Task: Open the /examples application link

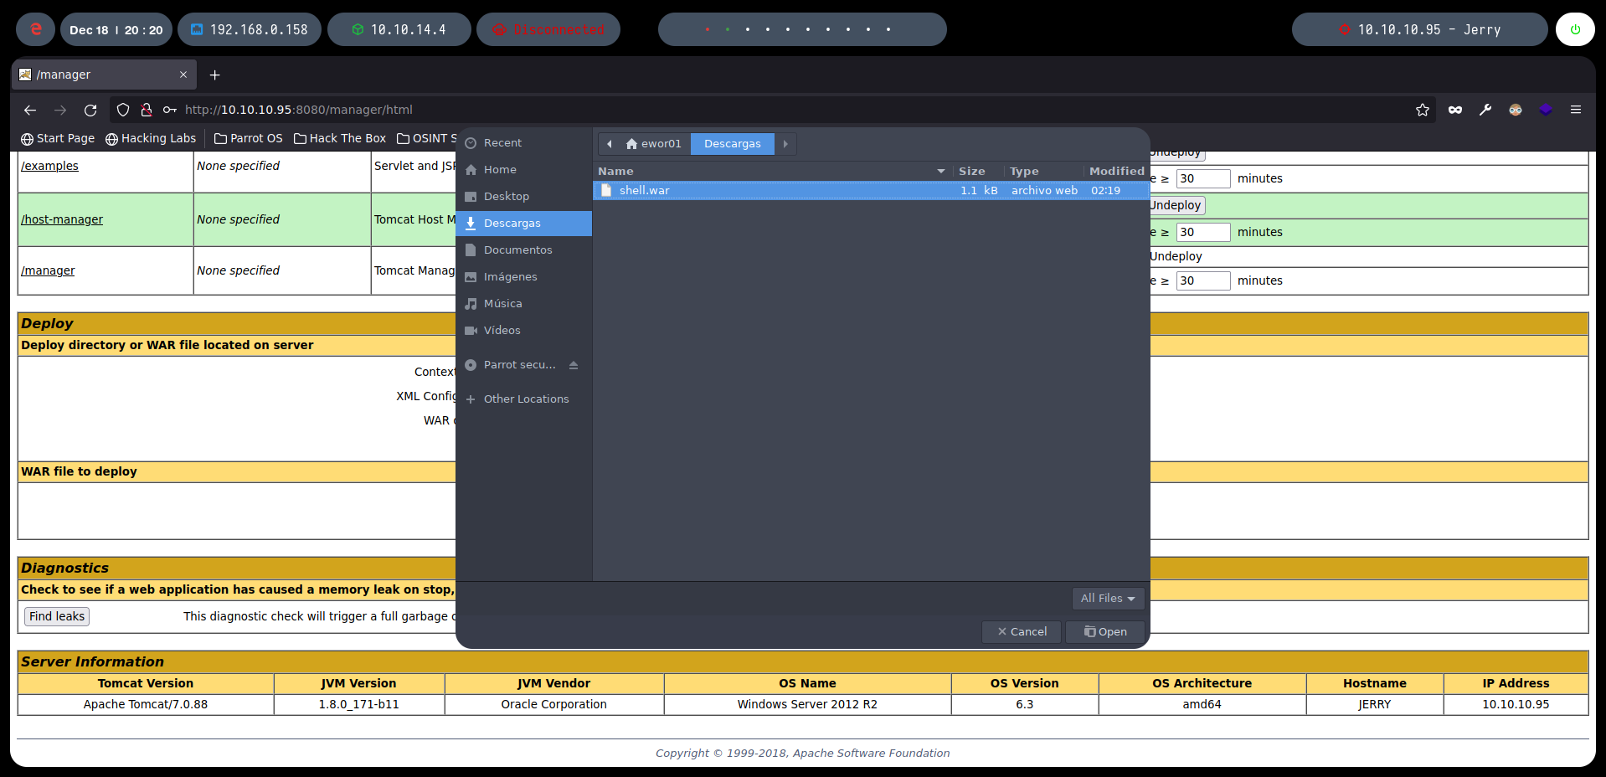Action: coord(49,166)
